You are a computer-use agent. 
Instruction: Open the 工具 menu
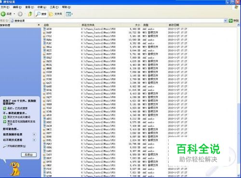[x=54, y=7]
